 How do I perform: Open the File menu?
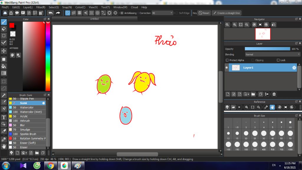click(5, 7)
